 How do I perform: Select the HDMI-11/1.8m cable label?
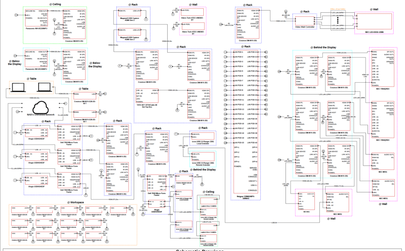pyautogui.click(x=281, y=20)
